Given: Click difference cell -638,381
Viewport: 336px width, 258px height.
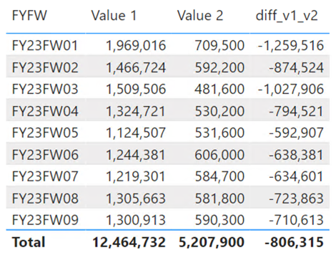Looking at the screenshot, I should 296,155.
